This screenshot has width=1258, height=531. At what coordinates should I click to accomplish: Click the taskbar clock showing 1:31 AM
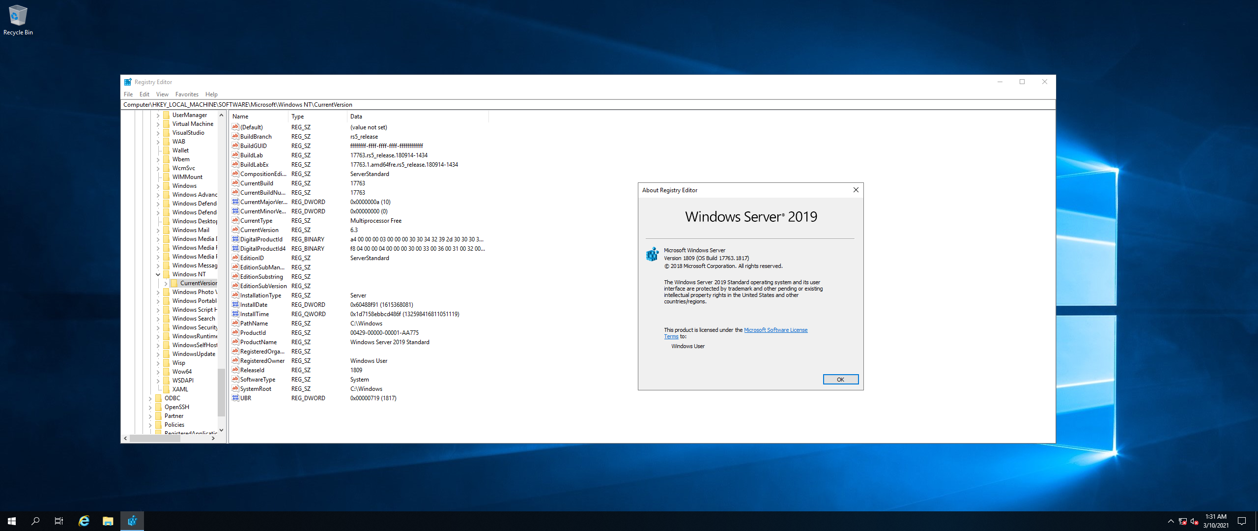click(x=1216, y=521)
